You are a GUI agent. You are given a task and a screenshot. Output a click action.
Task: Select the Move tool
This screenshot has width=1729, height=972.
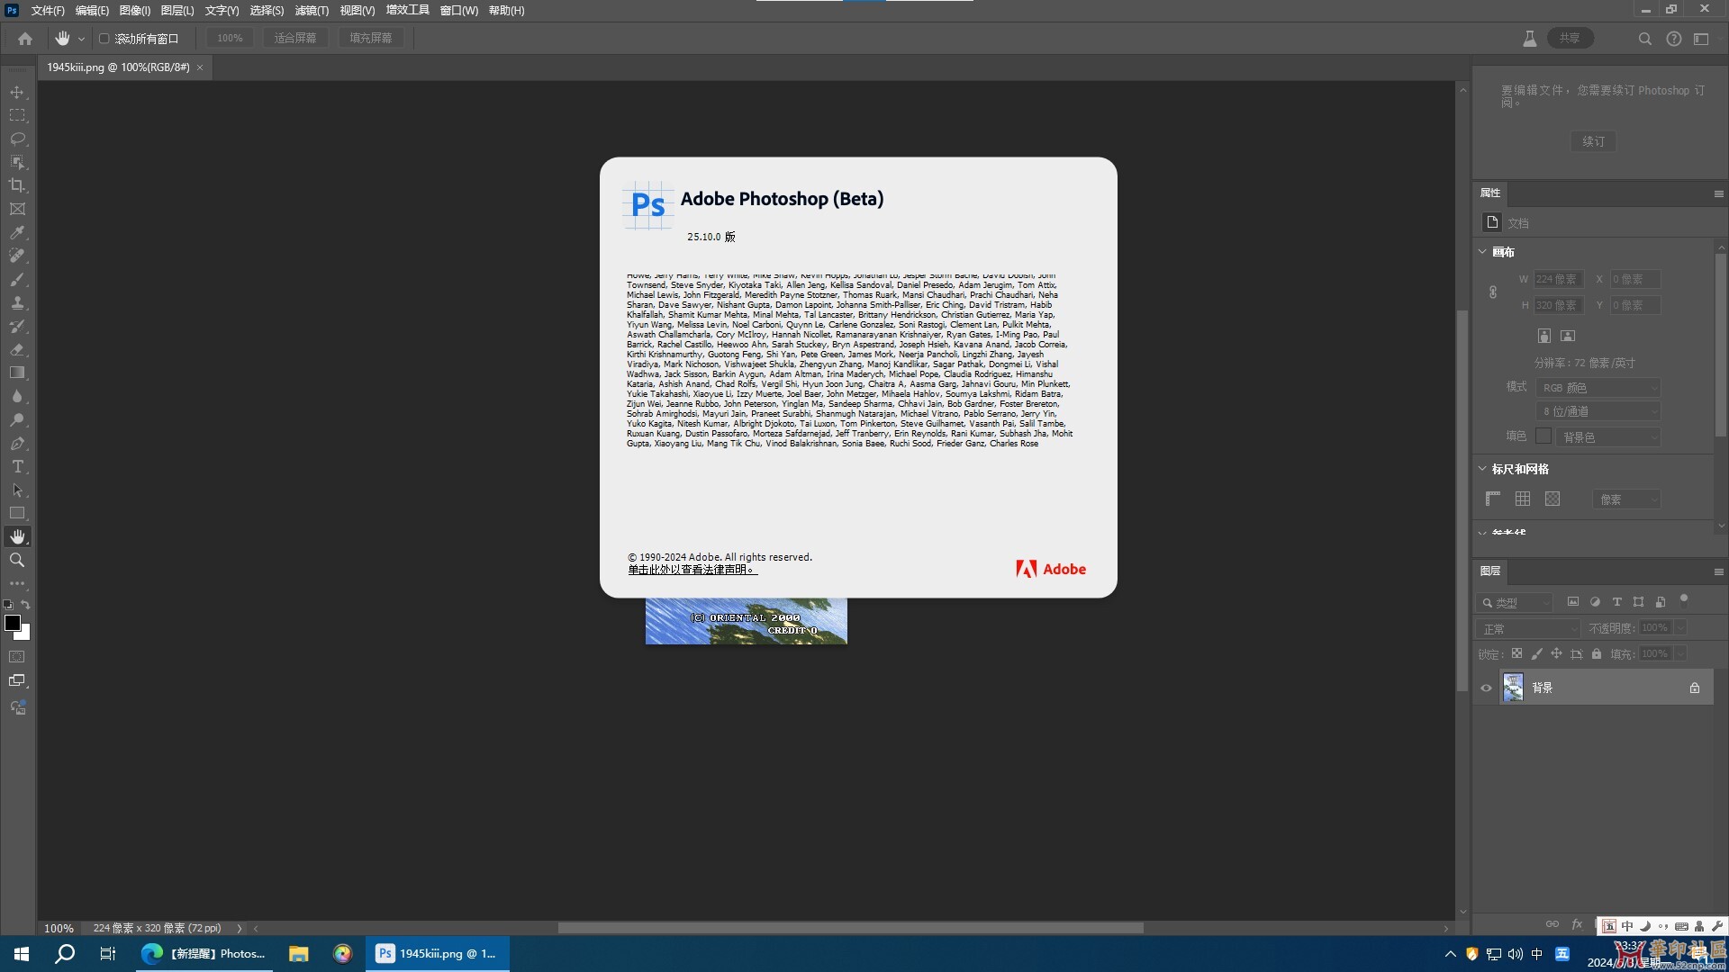click(x=17, y=93)
